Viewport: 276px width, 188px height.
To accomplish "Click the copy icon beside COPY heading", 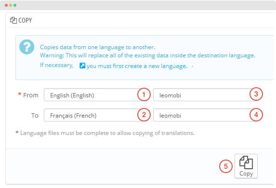I will pyautogui.click(x=13, y=20).
